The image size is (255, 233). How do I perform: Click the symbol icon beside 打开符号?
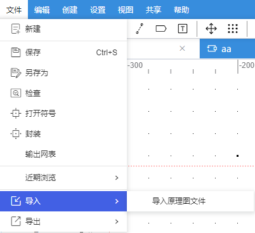[16, 114]
